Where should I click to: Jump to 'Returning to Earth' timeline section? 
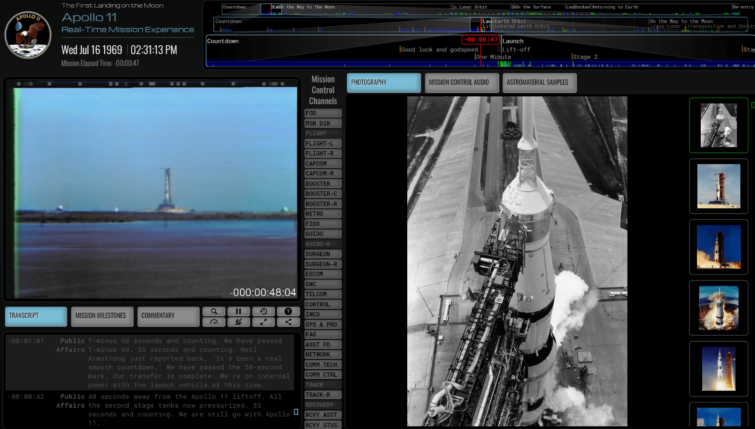pos(615,7)
